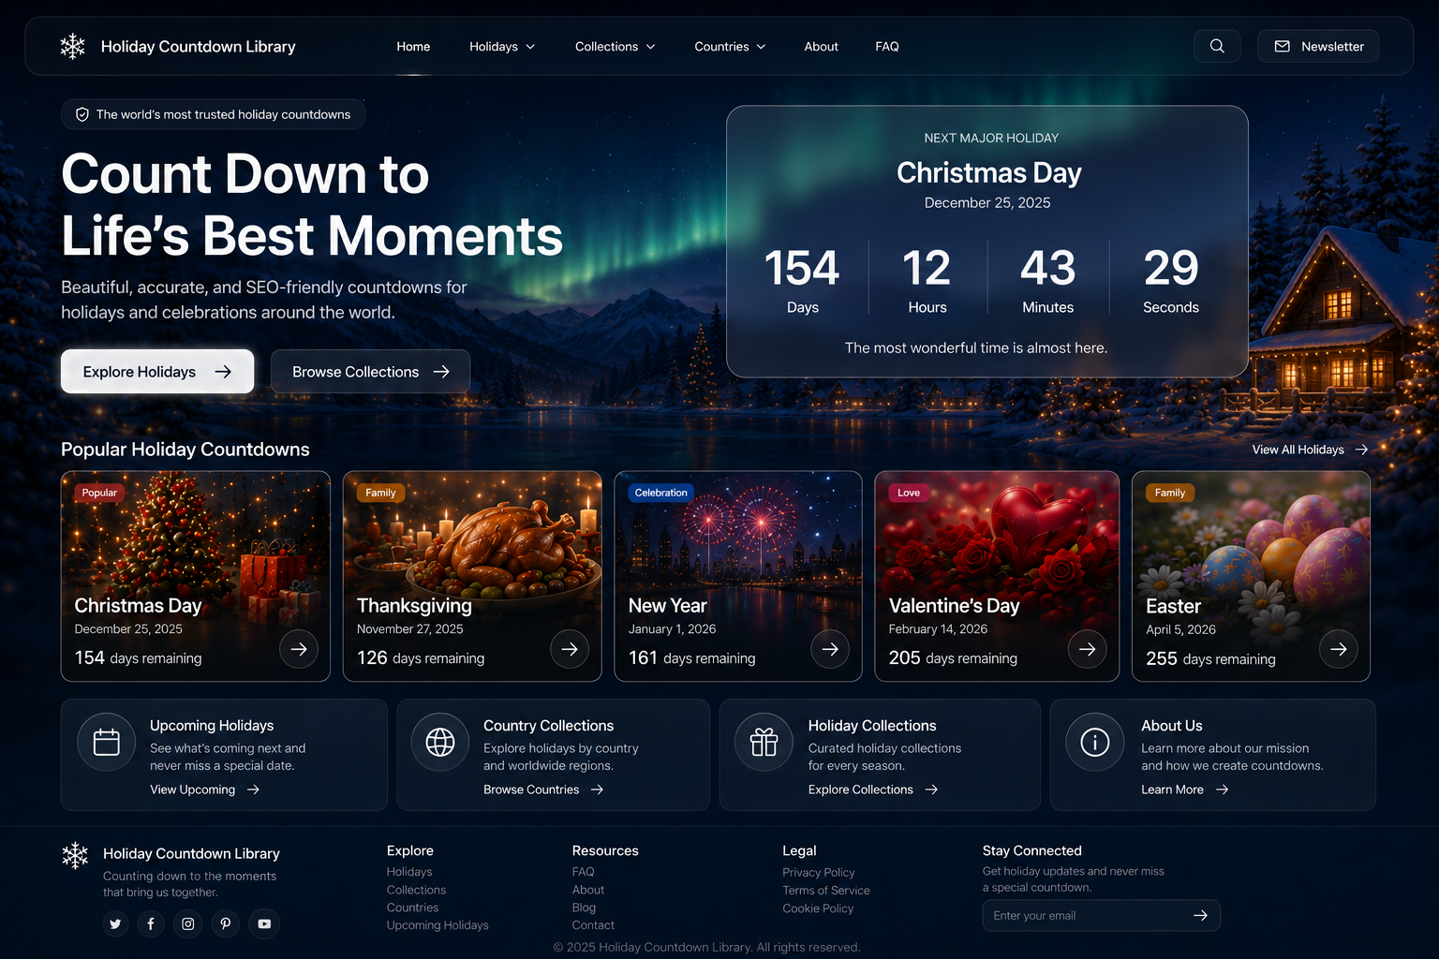Go to the About nav item
Screen dimensions: 1439x959
coord(821,47)
